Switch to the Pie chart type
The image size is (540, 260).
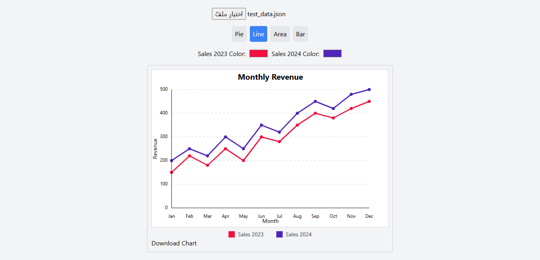(x=239, y=34)
